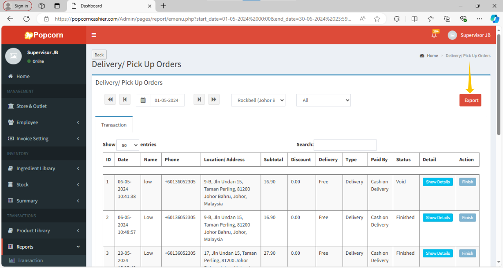Click the Back button
This screenshot has height=268, width=503.
pos(99,55)
